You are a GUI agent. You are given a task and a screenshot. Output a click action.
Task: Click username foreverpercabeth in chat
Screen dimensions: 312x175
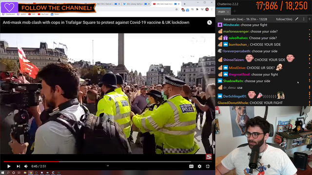click(237, 51)
